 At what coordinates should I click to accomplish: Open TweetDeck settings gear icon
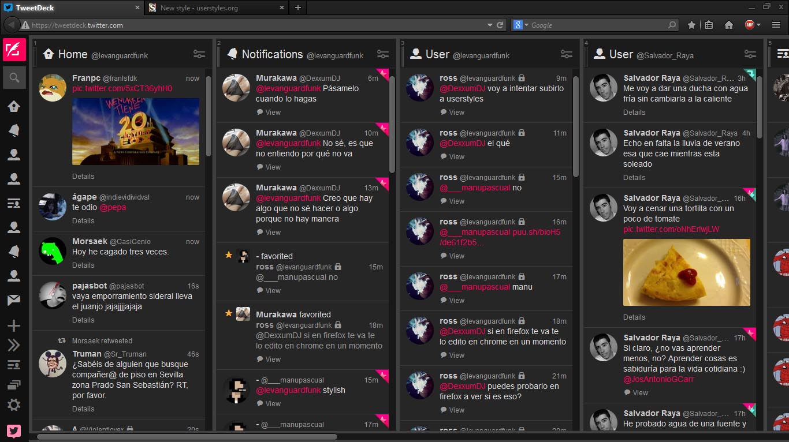pyautogui.click(x=14, y=405)
